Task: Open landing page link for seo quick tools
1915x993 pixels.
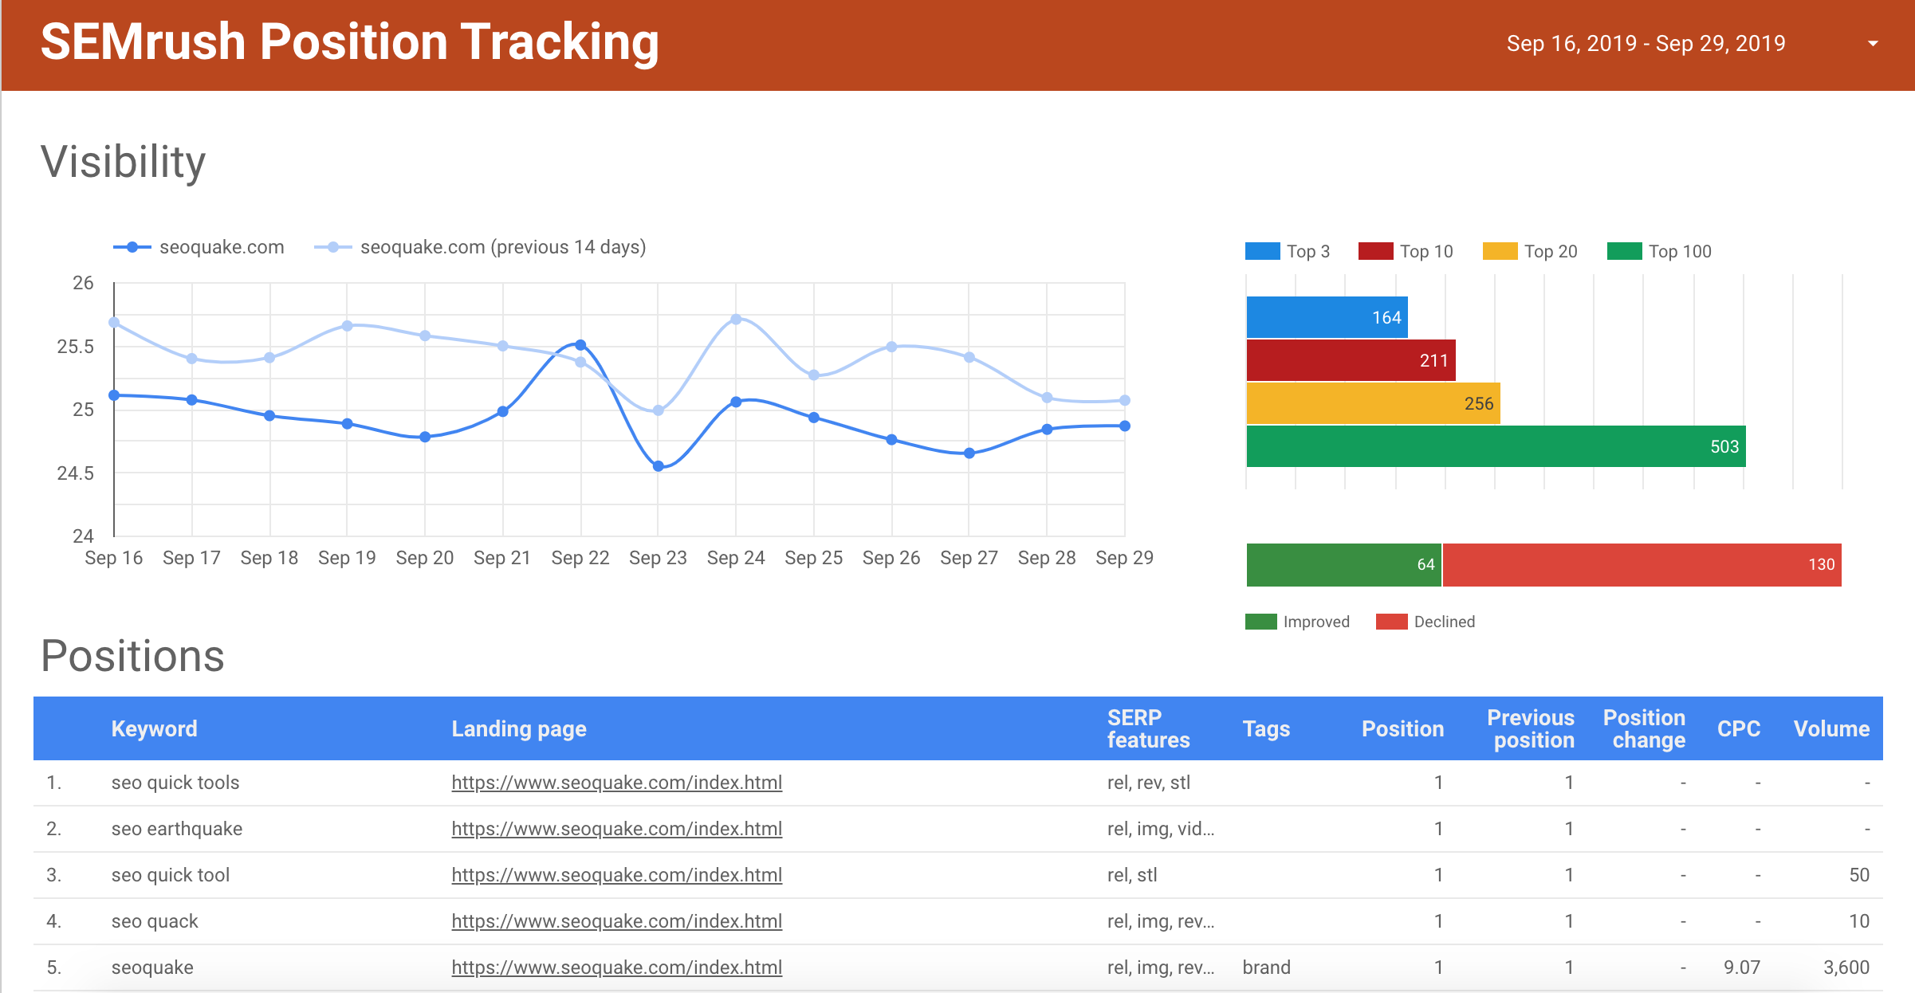Action: 616,783
